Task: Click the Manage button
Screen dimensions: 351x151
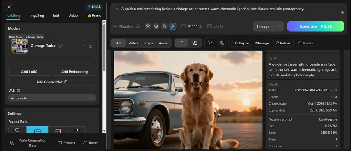Action: click(x=262, y=43)
